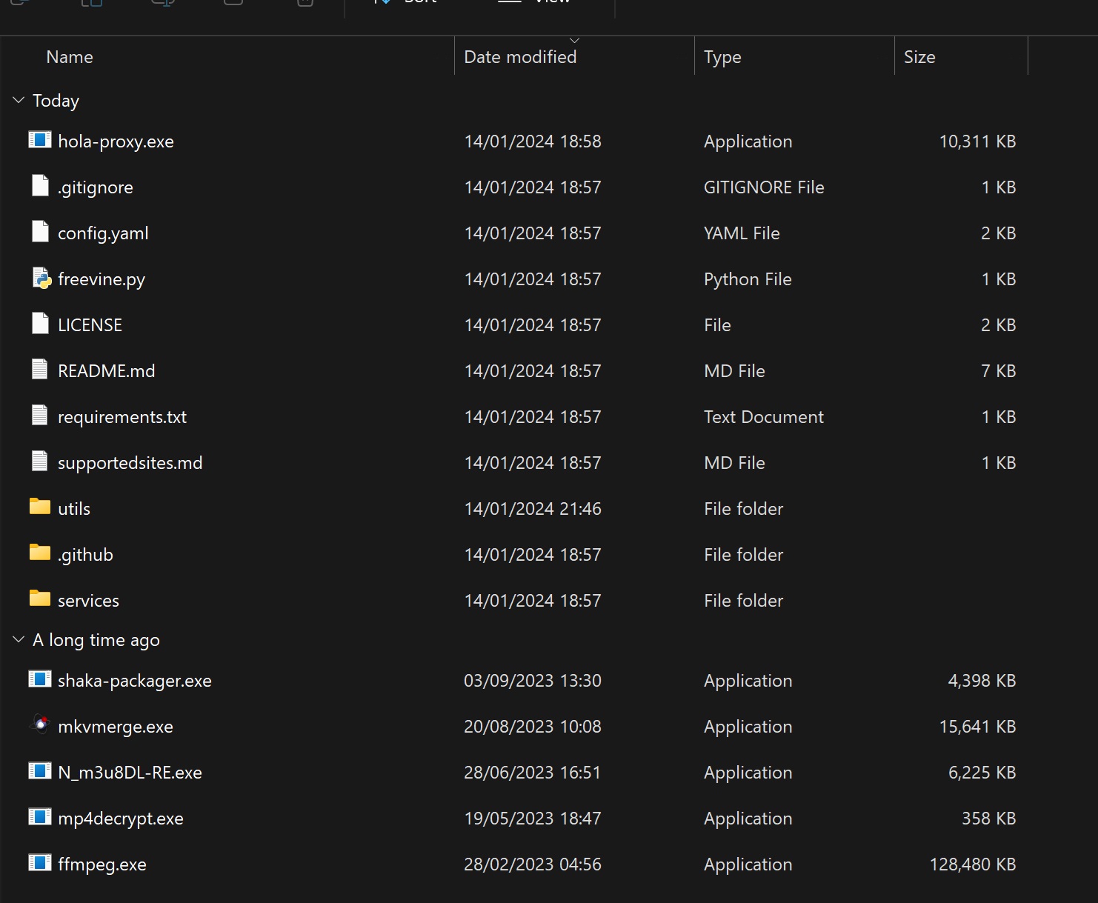Click the mkvmerge.exe program icon
1098x903 pixels.
[40, 725]
